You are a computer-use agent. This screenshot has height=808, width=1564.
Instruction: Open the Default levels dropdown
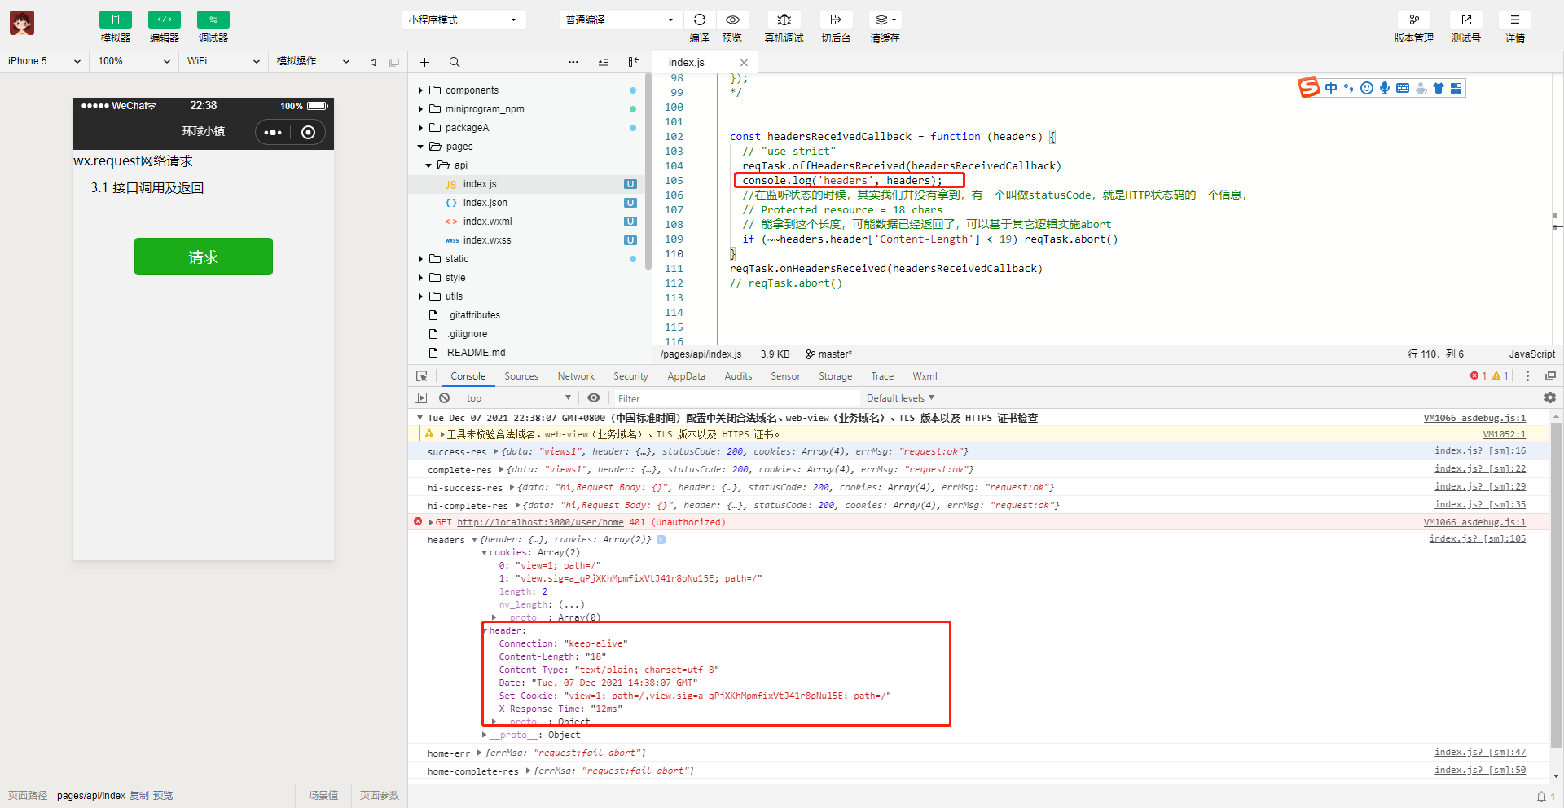click(900, 398)
